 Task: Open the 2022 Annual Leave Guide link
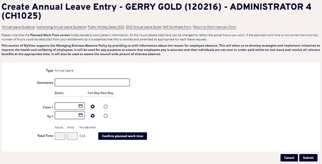143,27
